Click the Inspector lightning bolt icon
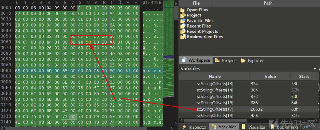The image size is (320, 130). [184, 127]
